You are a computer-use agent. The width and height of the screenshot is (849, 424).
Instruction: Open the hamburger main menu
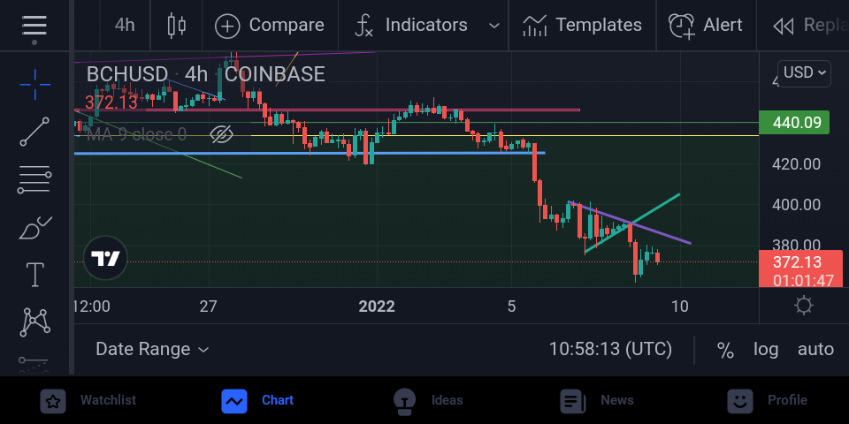34,26
